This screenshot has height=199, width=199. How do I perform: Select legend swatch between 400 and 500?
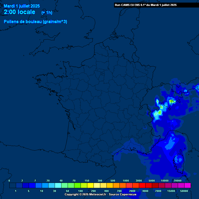110,185
